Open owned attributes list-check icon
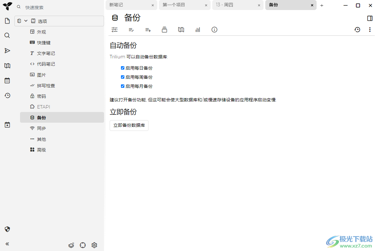Image resolution: width=376 pixels, height=251 pixels. coord(131,29)
